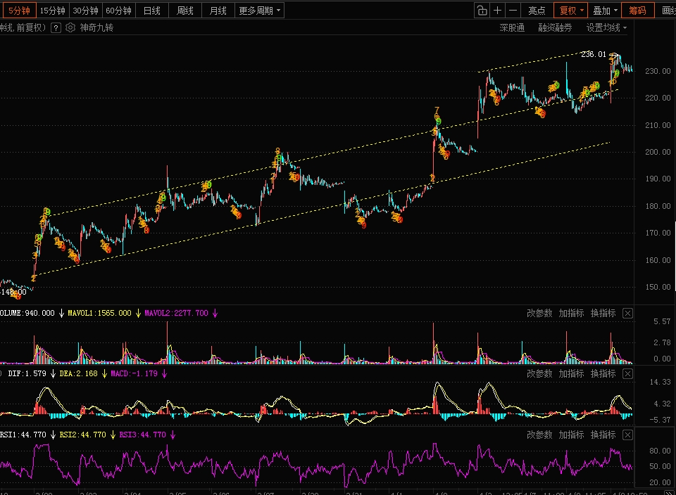Screen dimensions: 676x495
Task: Expand the 更多周期 period dropdown
Action: click(260, 11)
